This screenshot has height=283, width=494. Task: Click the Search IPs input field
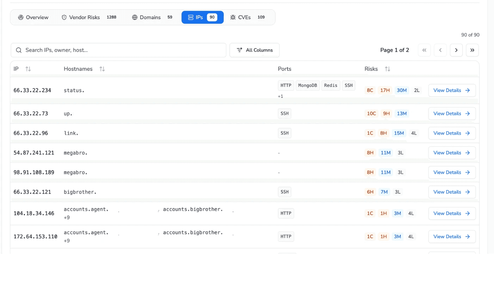pos(118,50)
